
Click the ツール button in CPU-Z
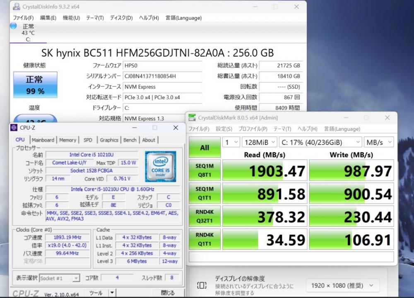click(x=96, y=293)
